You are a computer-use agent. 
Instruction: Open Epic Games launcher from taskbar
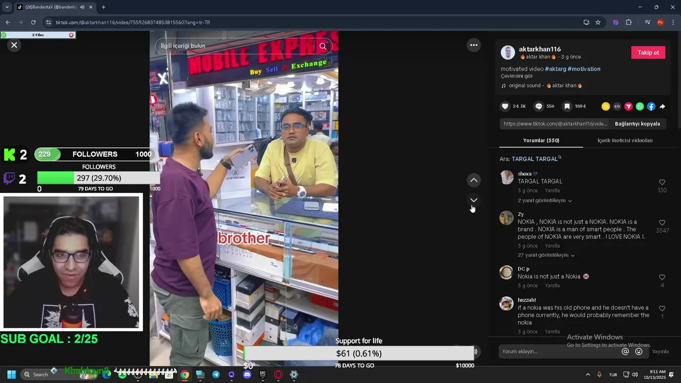pos(263,374)
